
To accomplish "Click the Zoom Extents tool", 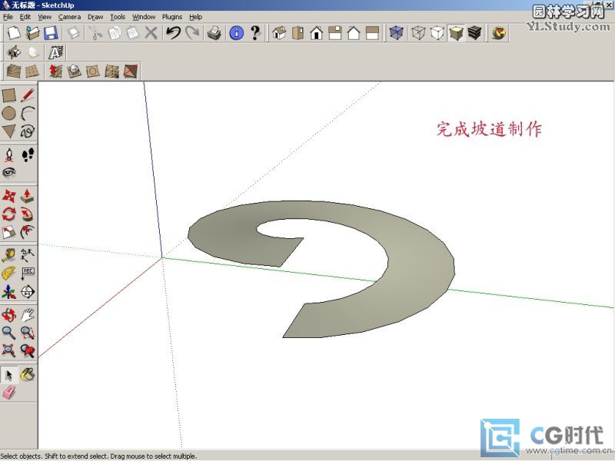I will pos(9,351).
